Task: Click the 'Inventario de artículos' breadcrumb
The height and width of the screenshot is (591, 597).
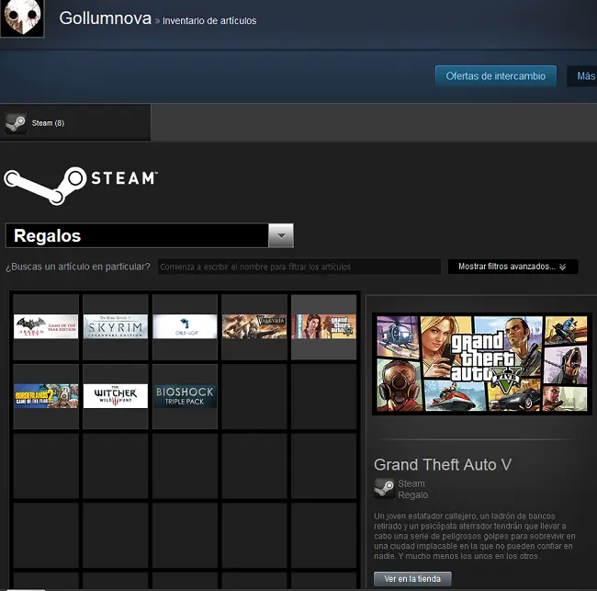Action: pos(209,20)
